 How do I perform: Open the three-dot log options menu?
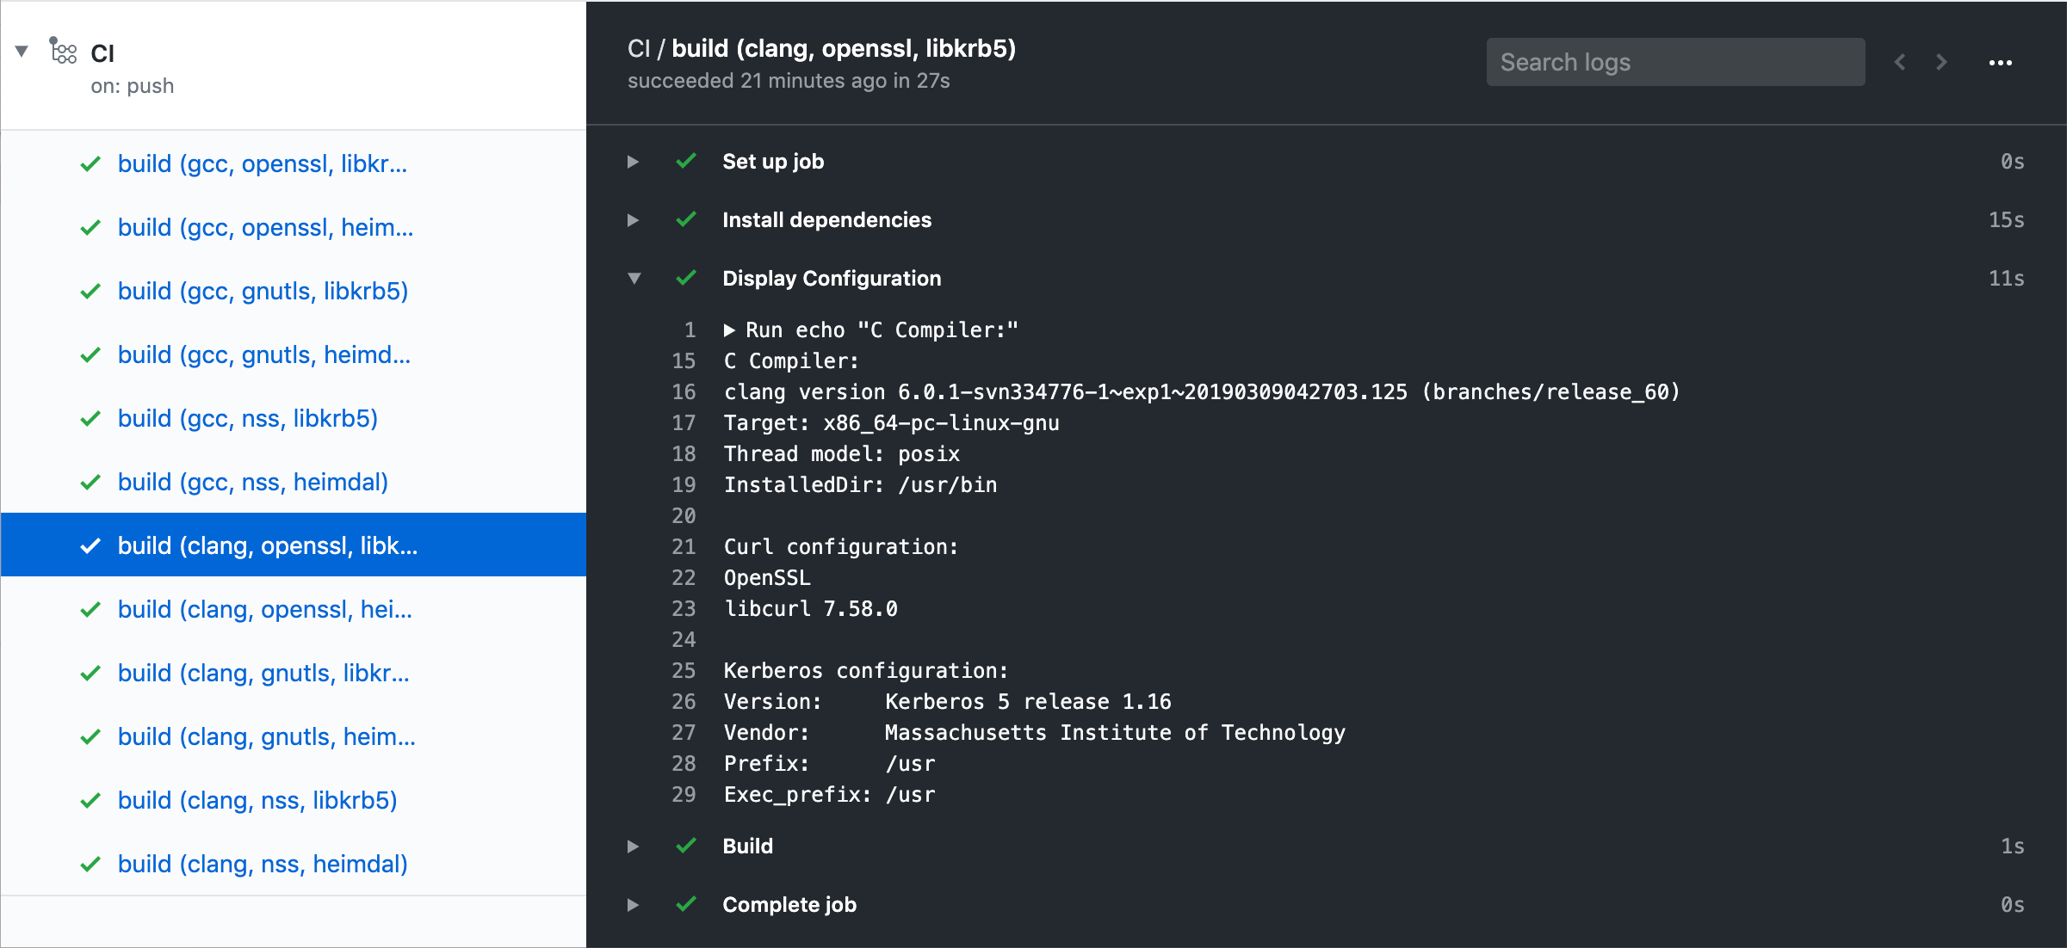(2000, 63)
